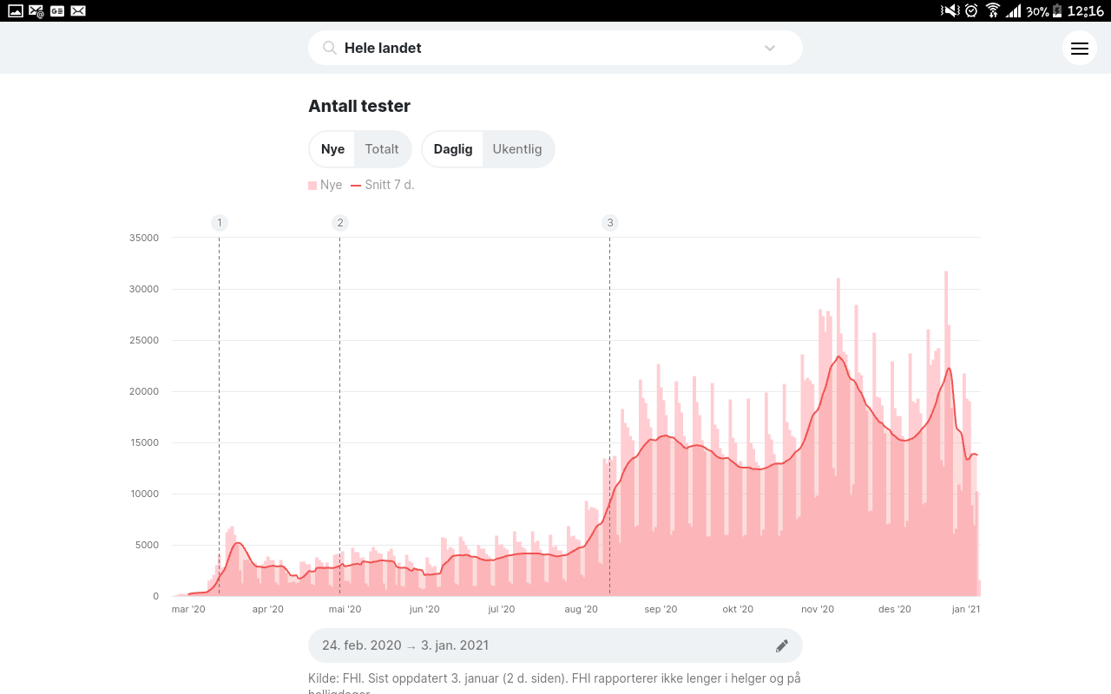Viewport: 1111px width, 694px height.
Task: Click the search magnifier icon
Action: pos(330,48)
